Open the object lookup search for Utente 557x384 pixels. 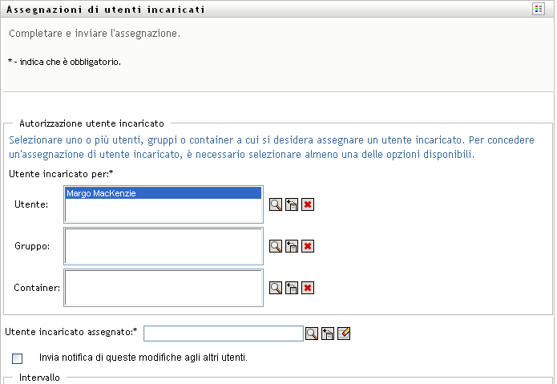pos(275,204)
